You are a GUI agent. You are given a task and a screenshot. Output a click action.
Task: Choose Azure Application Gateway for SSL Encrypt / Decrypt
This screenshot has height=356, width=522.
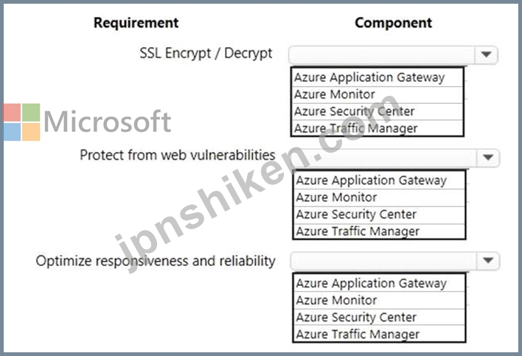pos(377,77)
